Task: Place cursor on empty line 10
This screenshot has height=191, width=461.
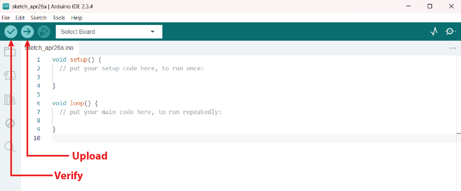Action: 254,138
